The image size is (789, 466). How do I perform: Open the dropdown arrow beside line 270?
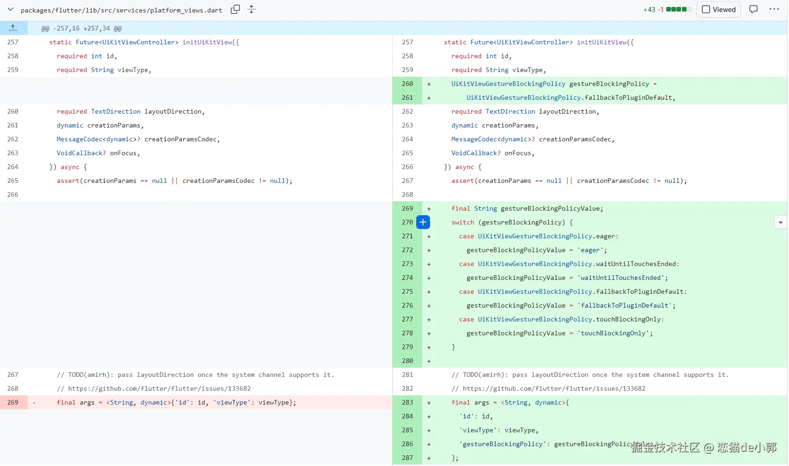pyautogui.click(x=780, y=222)
